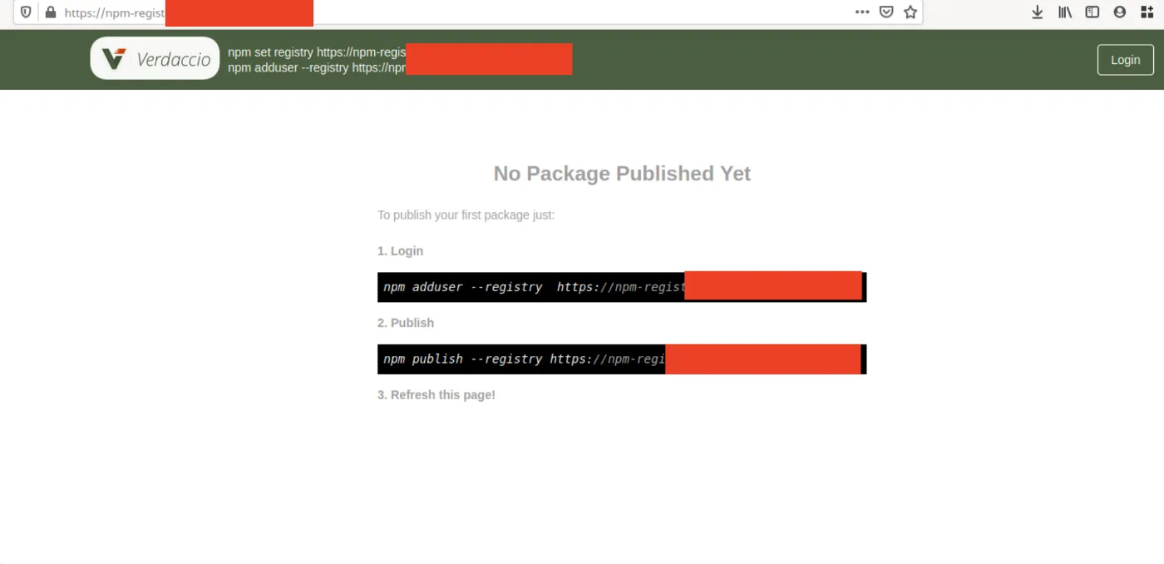The width and height of the screenshot is (1164, 564).
Task: Click the site security padlock icon
Action: pyautogui.click(x=51, y=12)
